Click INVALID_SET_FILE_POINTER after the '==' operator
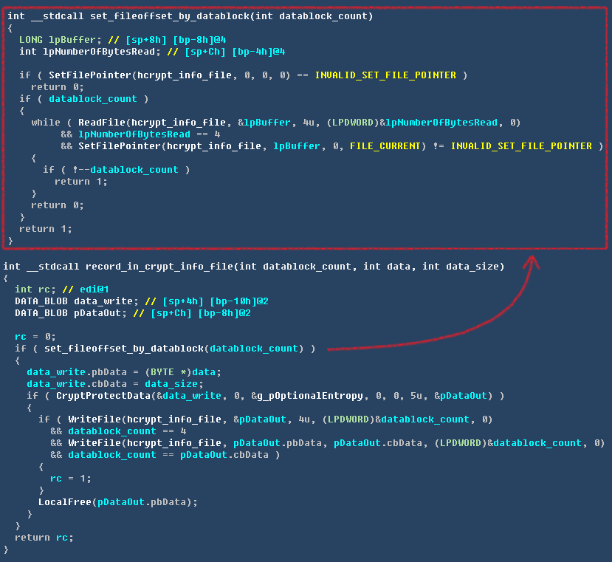Viewport: 612px width, 562px height. (x=385, y=75)
